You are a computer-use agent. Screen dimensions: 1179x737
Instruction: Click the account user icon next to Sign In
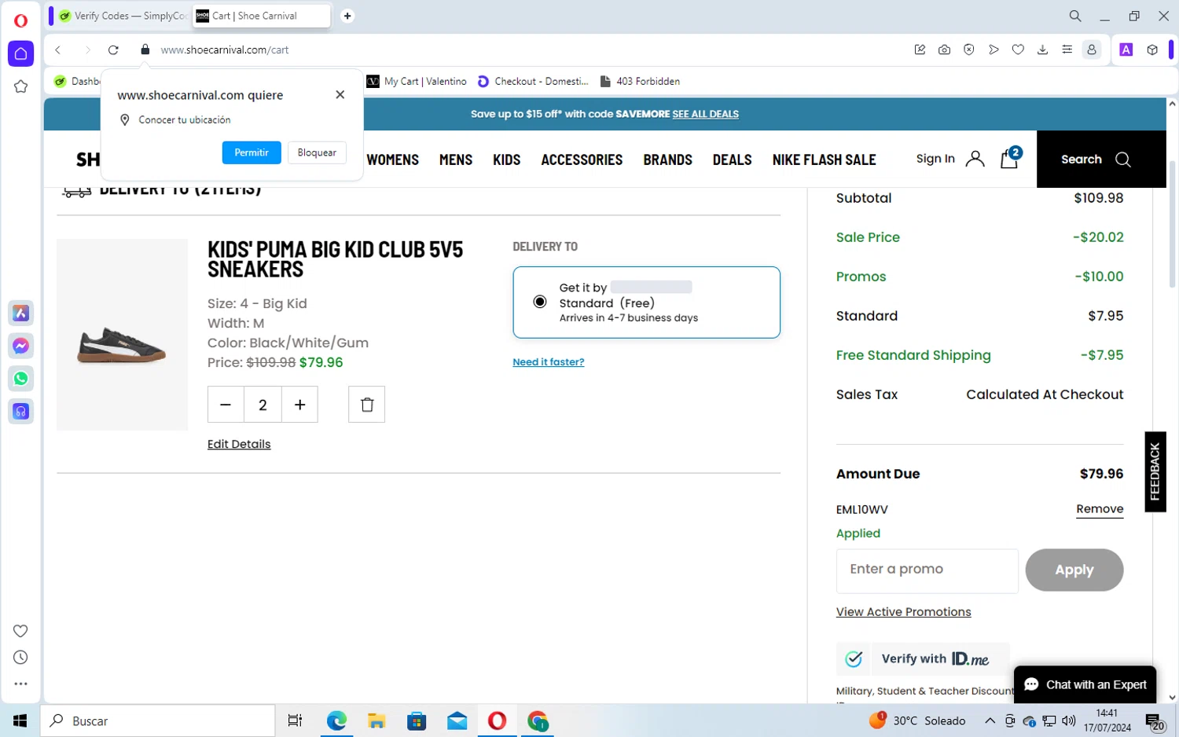click(x=975, y=159)
